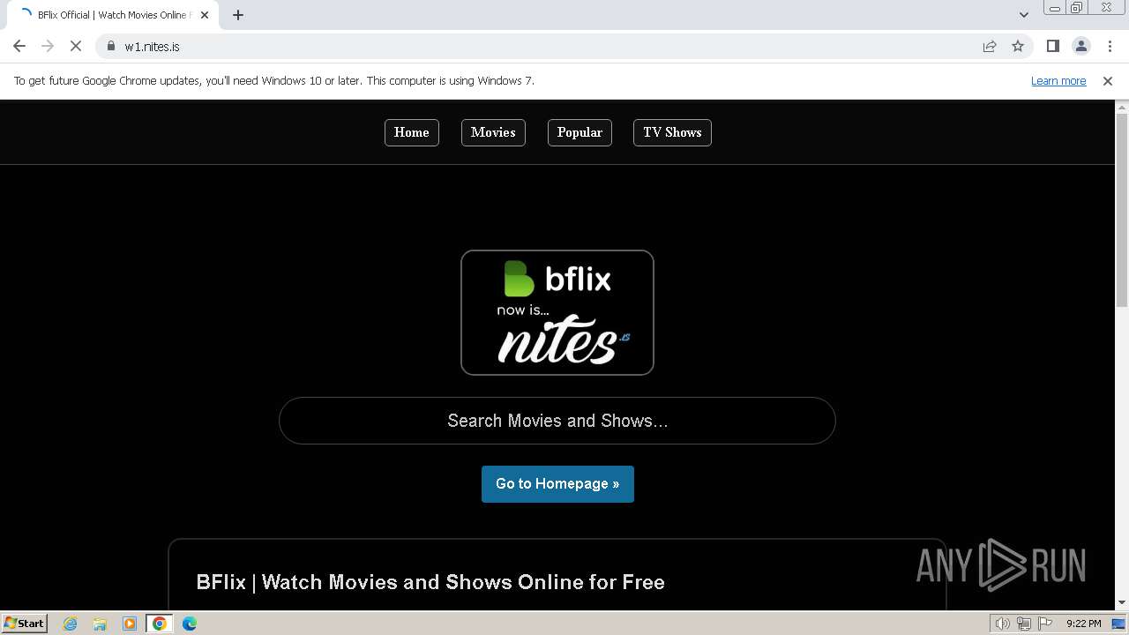This screenshot has width=1129, height=635.
Task: Open Action Center flag tray icon
Action: [1044, 624]
